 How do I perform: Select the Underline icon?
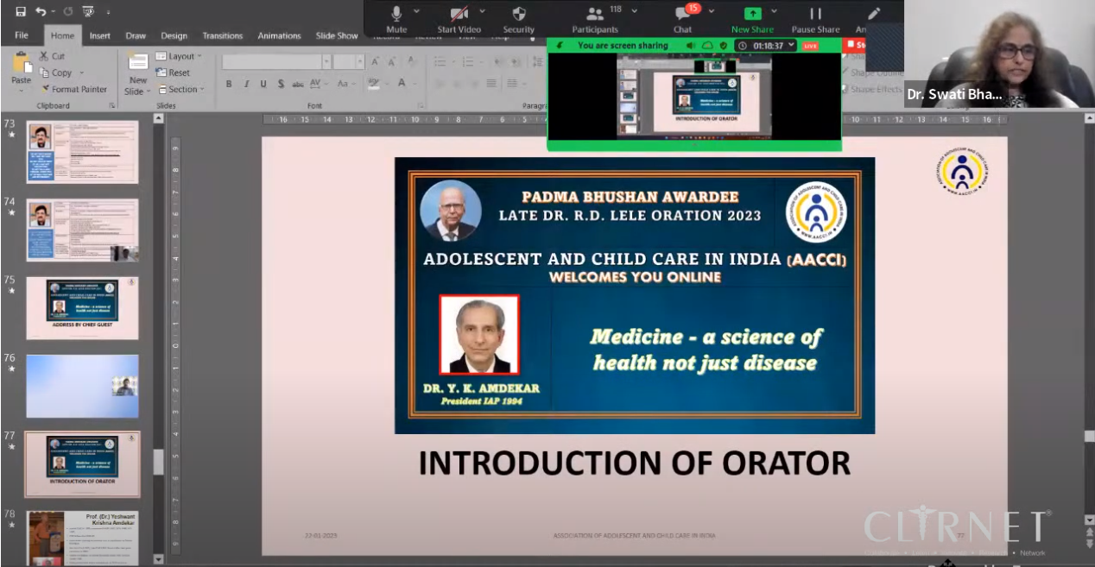263,84
